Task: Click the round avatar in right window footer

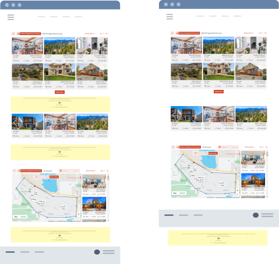Action: pyautogui.click(x=256, y=215)
